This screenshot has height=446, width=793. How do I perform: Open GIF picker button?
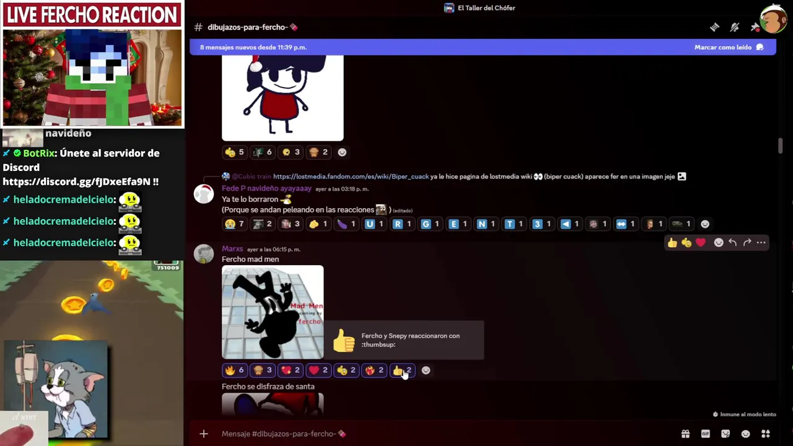tap(706, 434)
